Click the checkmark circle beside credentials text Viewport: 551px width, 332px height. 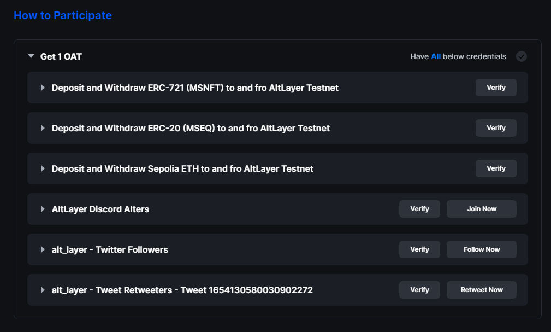click(521, 56)
